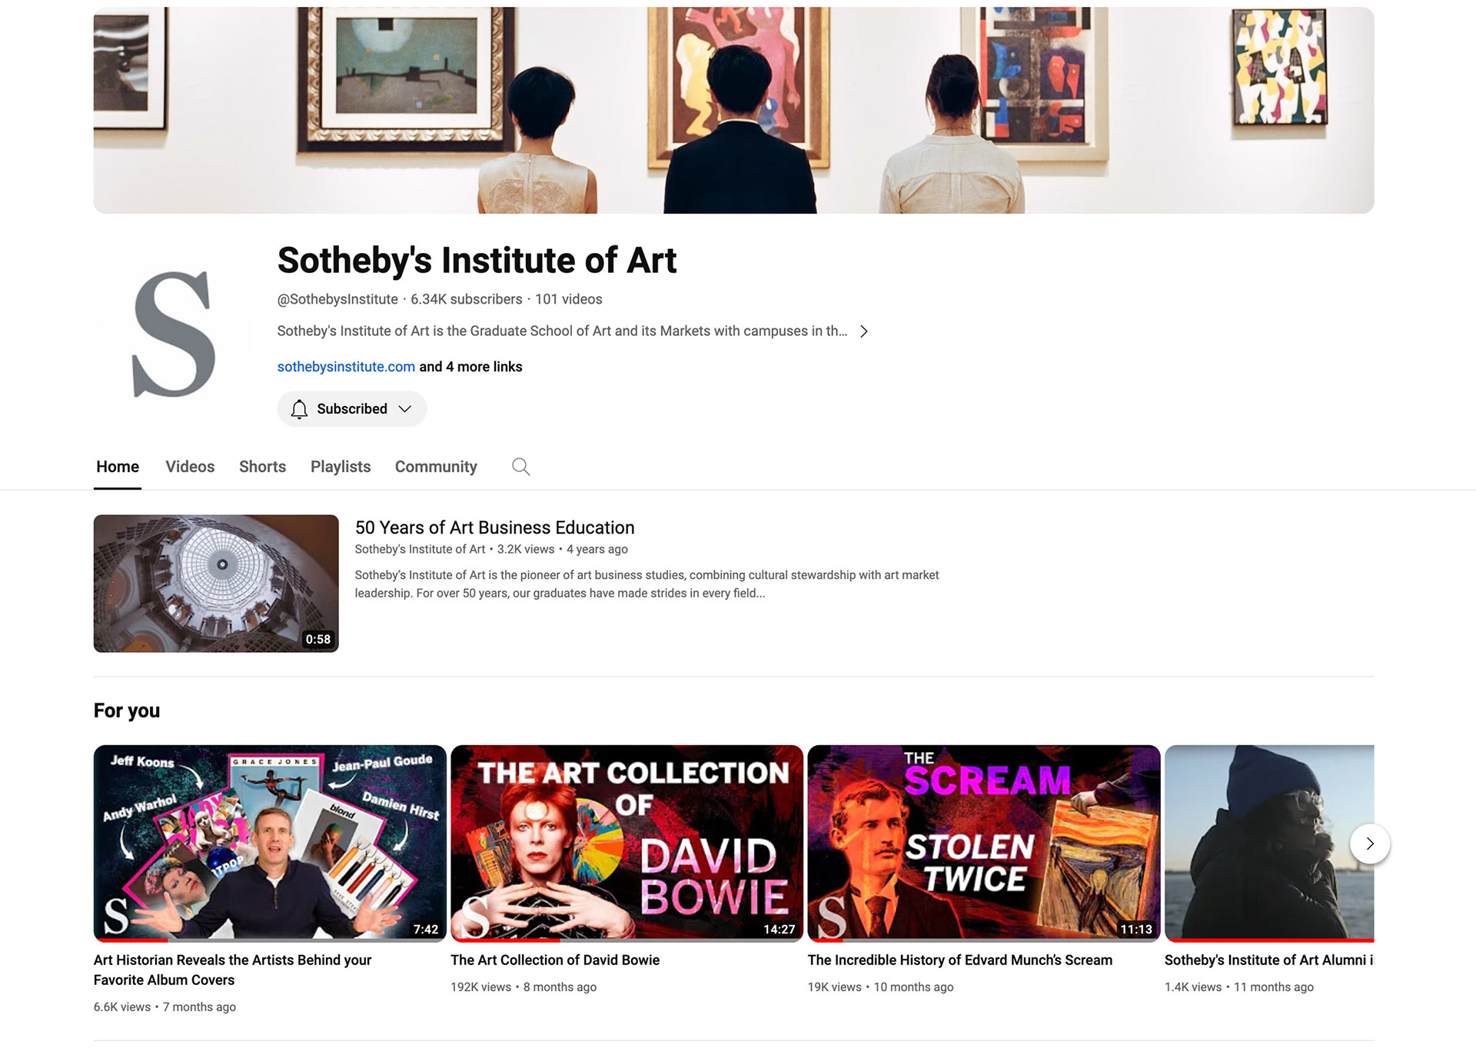Open 50 Years of Art Business Education title

tap(494, 527)
